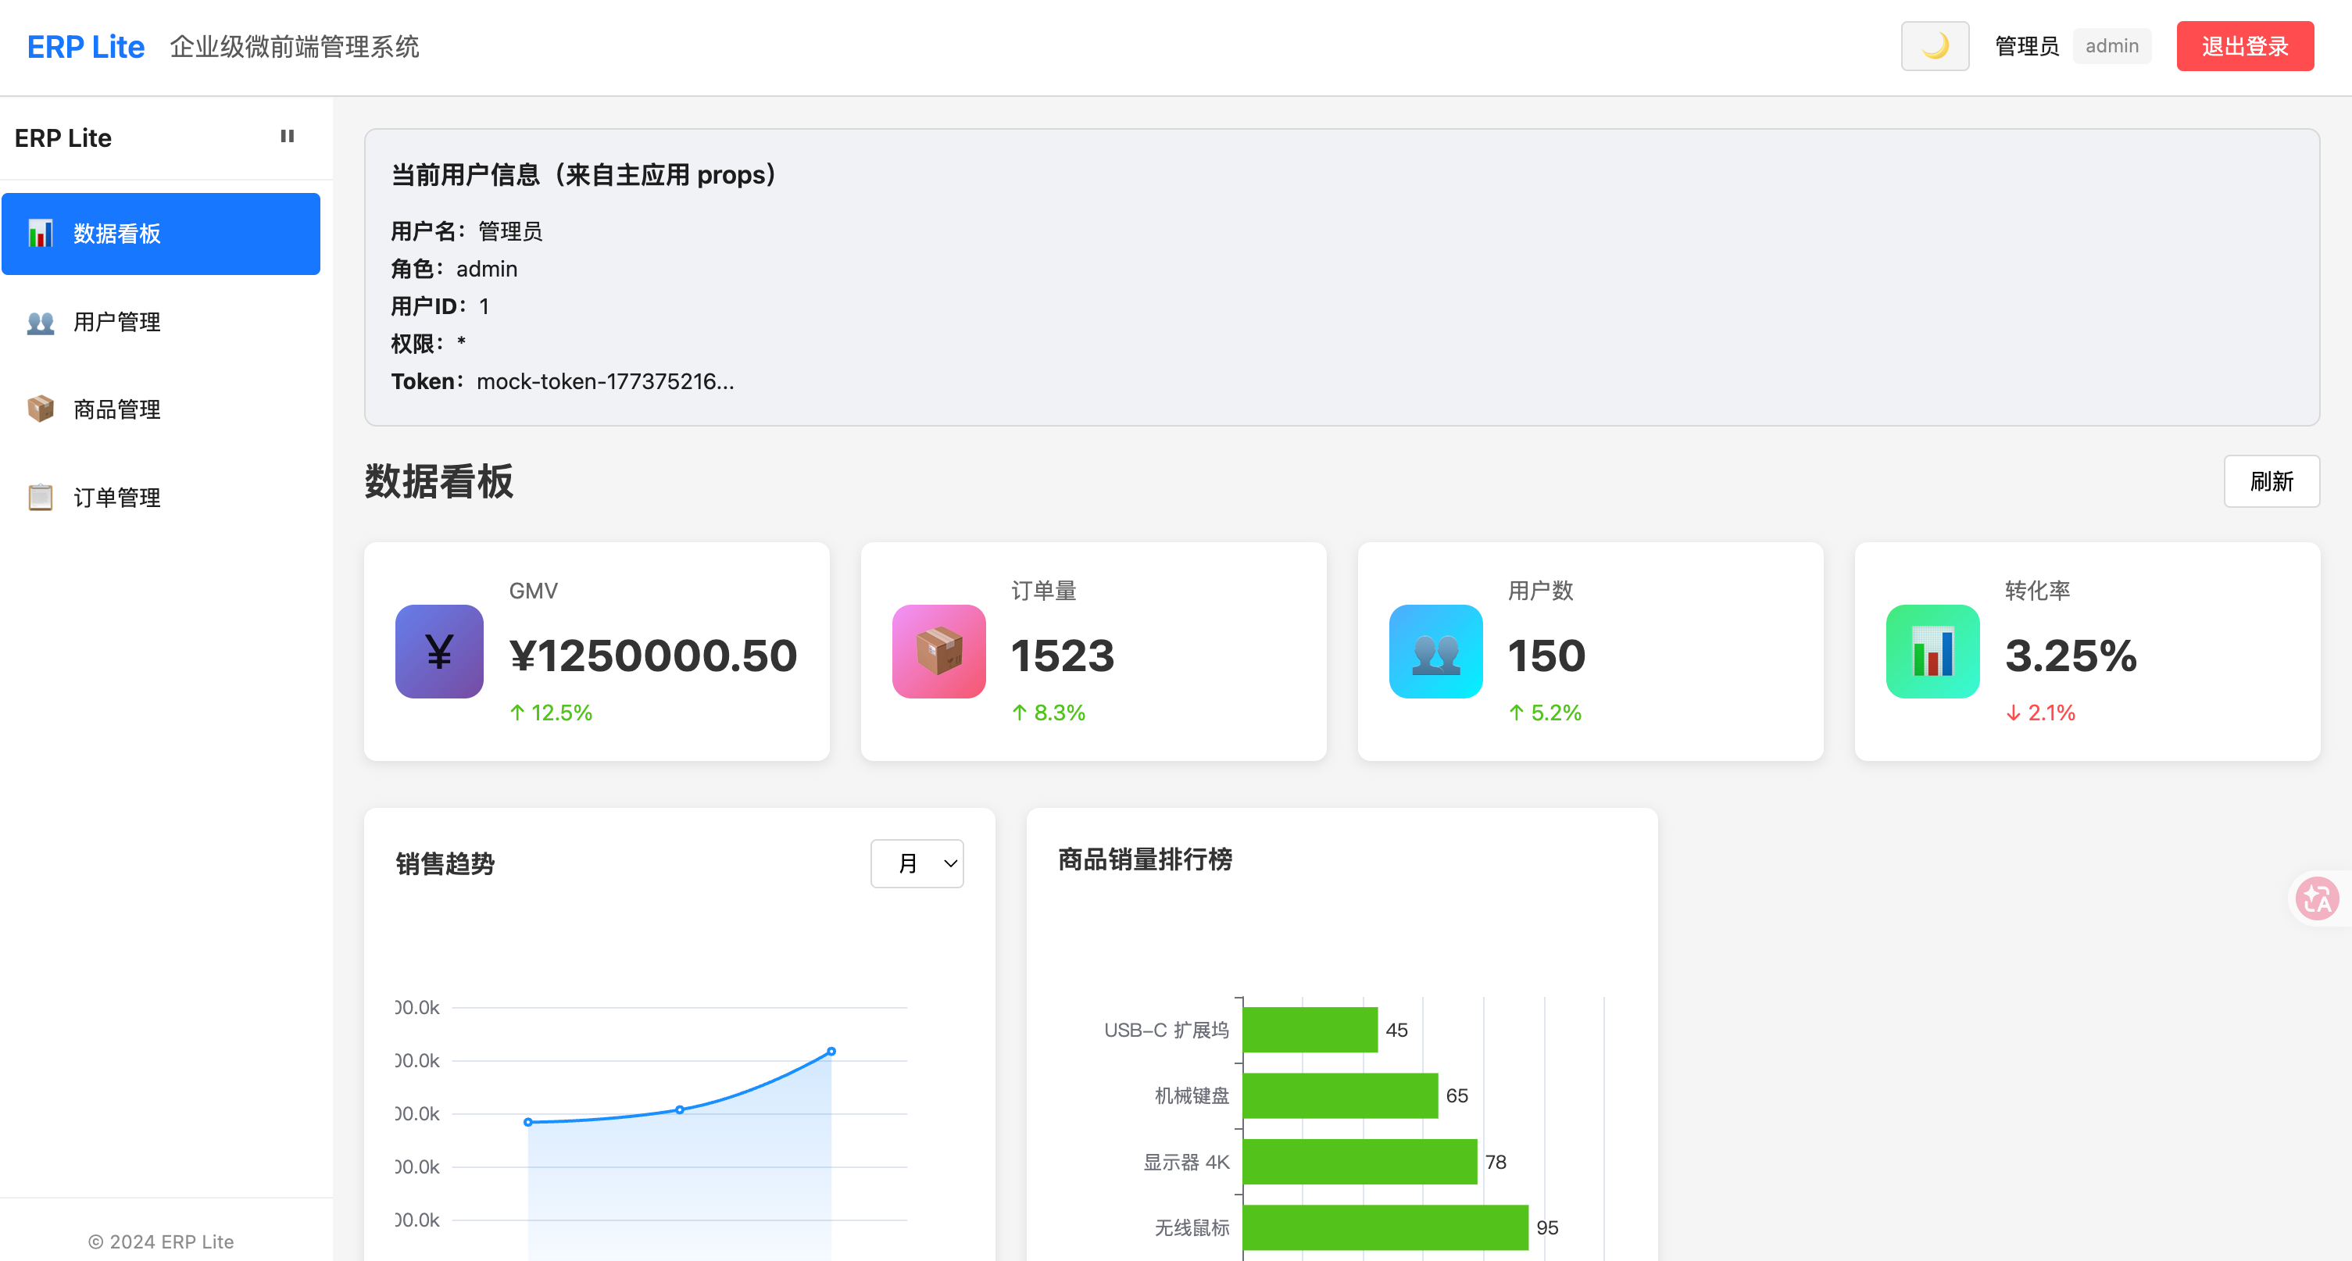
Task: Click the 订单量 value 1523
Action: click(x=1062, y=656)
